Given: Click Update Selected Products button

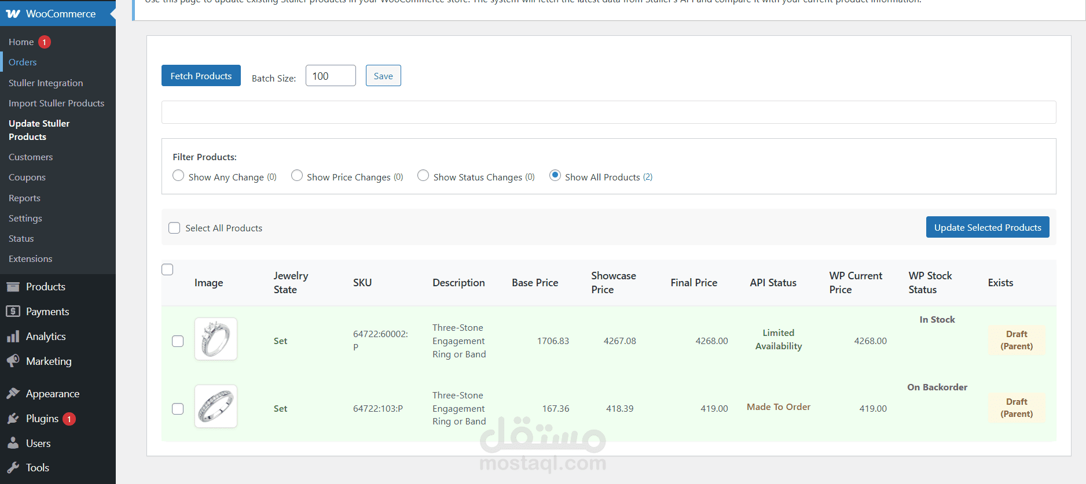Looking at the screenshot, I should (988, 227).
